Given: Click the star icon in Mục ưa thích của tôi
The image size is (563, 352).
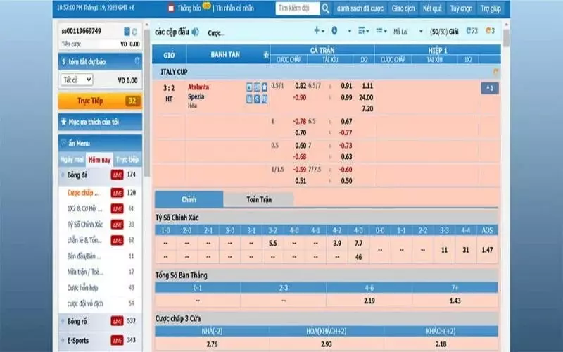Looking at the screenshot, I should [x=64, y=122].
